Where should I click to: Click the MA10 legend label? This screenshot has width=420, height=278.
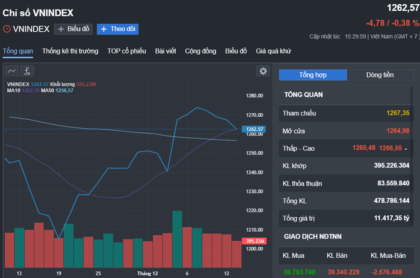click(14, 90)
